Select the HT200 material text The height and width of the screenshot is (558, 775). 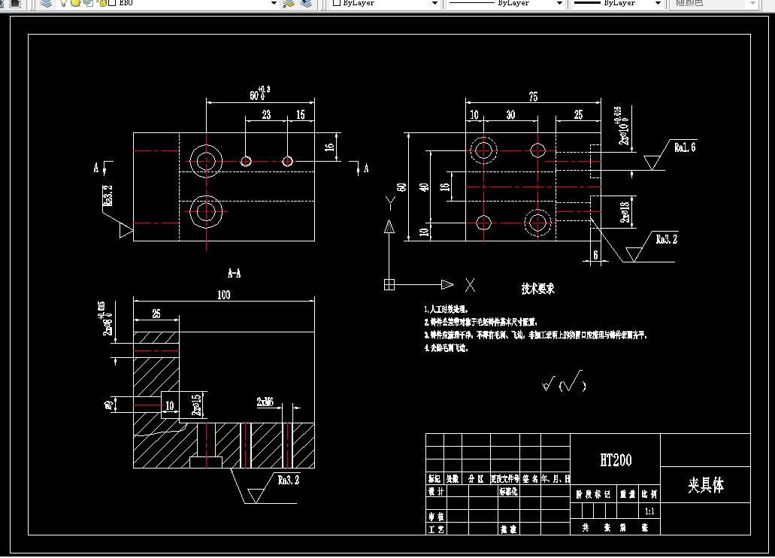616,460
